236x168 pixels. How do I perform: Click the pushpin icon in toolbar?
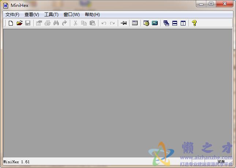[x=124, y=23]
